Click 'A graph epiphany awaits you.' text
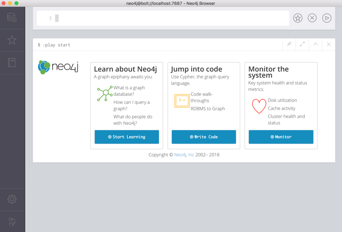The height and width of the screenshot is (232, 342). pyautogui.click(x=123, y=77)
